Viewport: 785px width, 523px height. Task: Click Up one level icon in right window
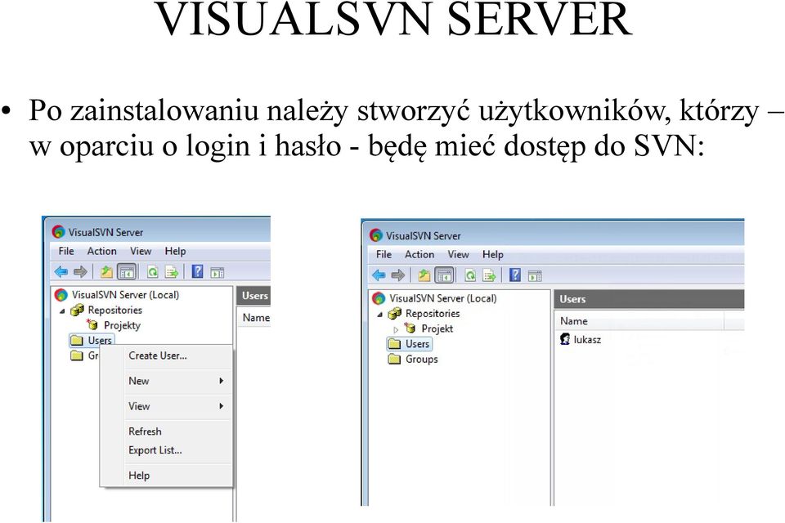(424, 275)
